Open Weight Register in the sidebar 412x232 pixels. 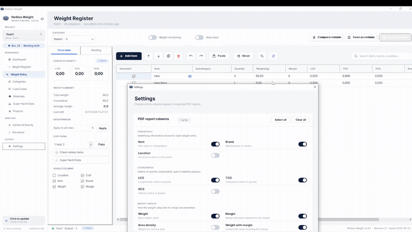click(x=21, y=67)
